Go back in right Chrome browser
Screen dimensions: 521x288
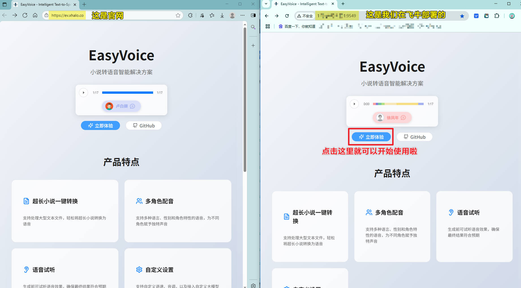267,16
